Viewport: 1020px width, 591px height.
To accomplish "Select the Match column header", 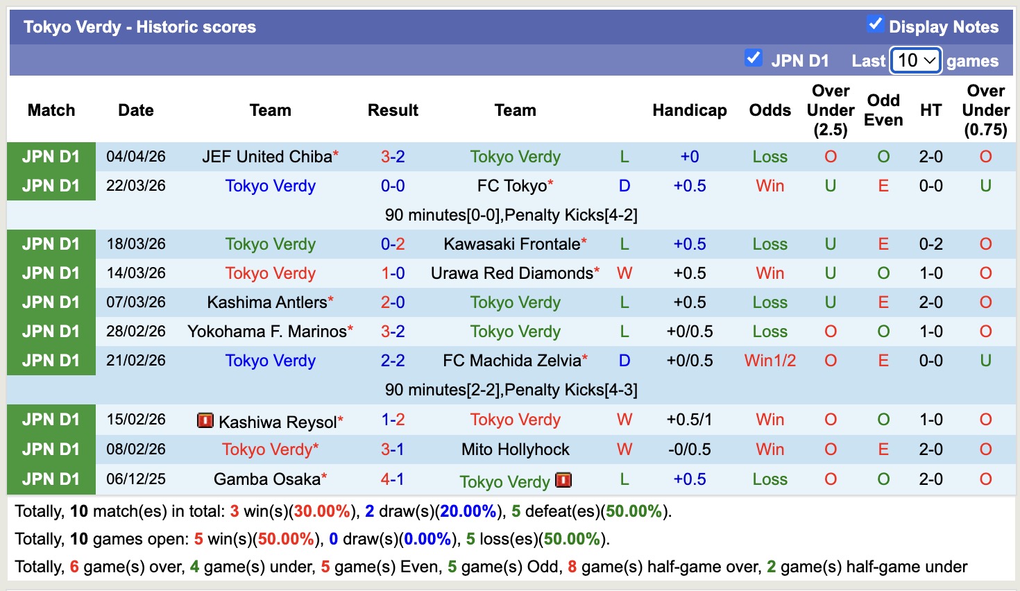I will pos(51,110).
